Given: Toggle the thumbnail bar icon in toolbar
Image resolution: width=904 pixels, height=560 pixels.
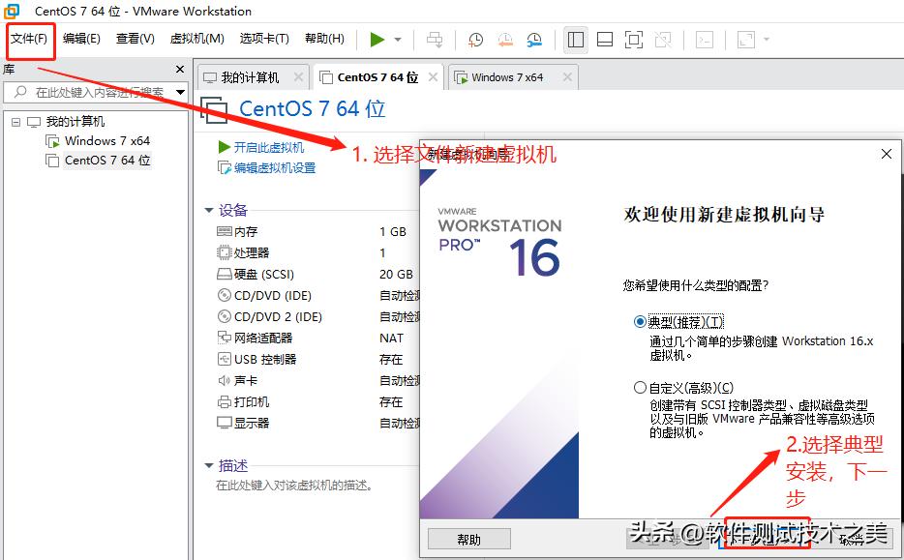Looking at the screenshot, I should pos(602,40).
